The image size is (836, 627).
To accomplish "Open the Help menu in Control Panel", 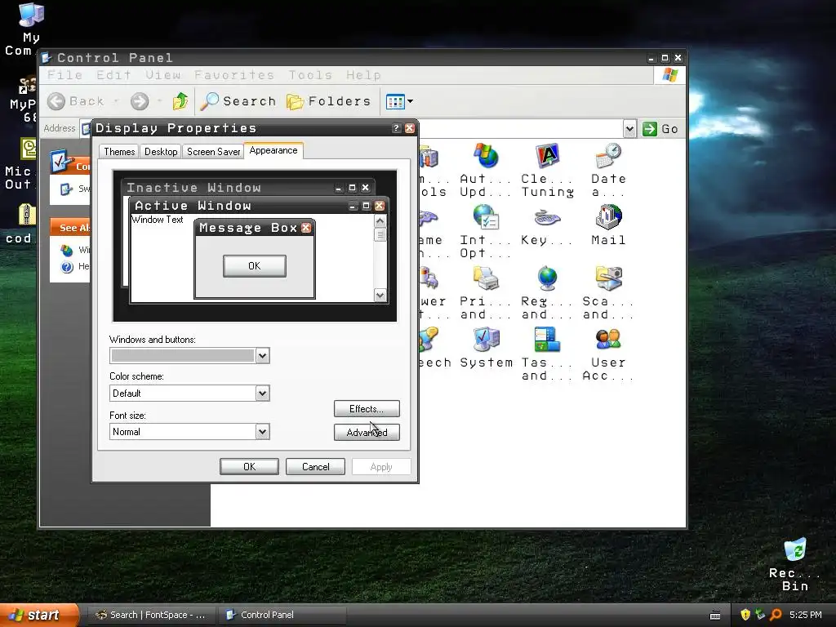I will pos(363,75).
